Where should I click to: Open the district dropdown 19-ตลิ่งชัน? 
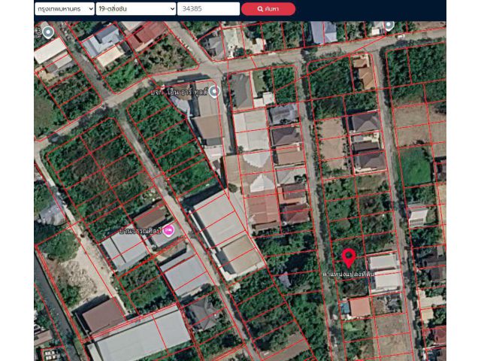136,9
